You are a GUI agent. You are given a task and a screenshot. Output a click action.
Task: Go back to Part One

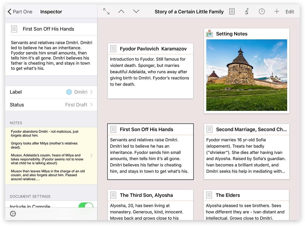click(x=20, y=12)
